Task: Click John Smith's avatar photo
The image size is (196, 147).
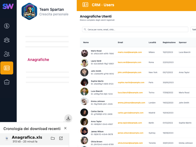Action: (x=84, y=72)
